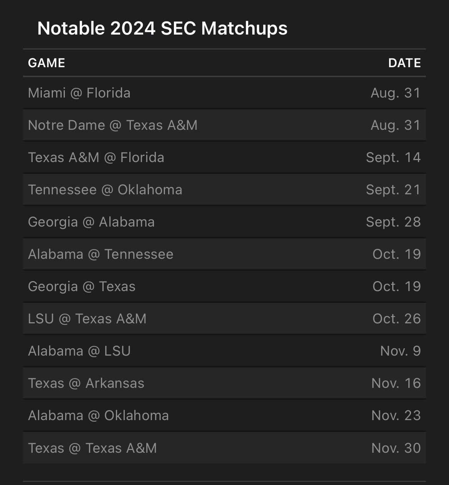Screen dimensions: 449x485
Task: Select the Texas @ Texas A&M matchup
Action: pos(225,448)
